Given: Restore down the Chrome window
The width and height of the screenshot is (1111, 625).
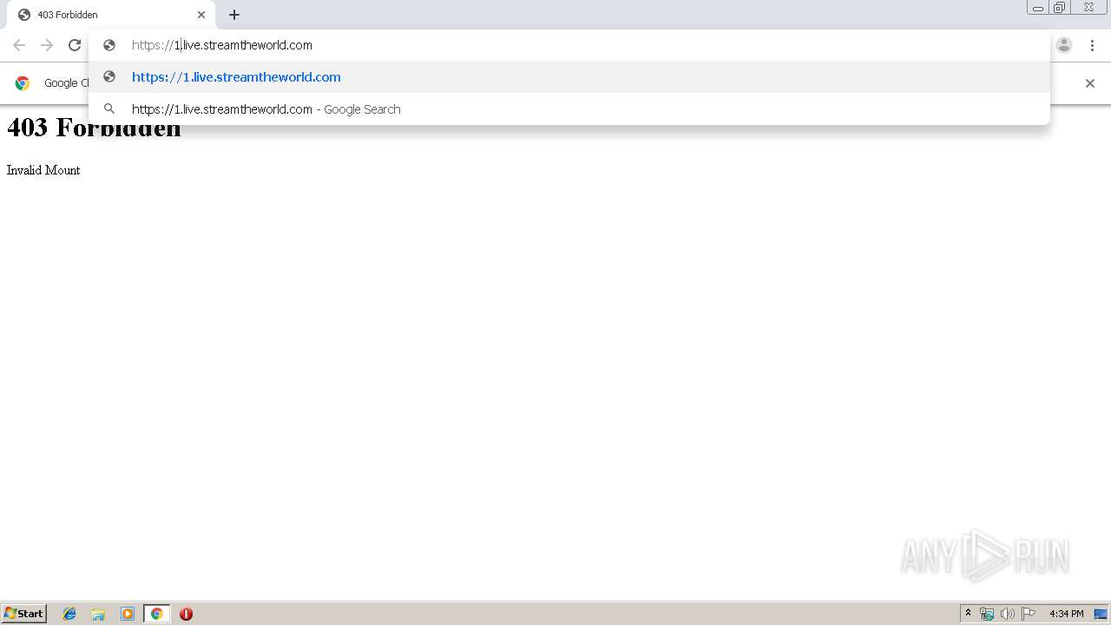Looking at the screenshot, I should (1060, 8).
